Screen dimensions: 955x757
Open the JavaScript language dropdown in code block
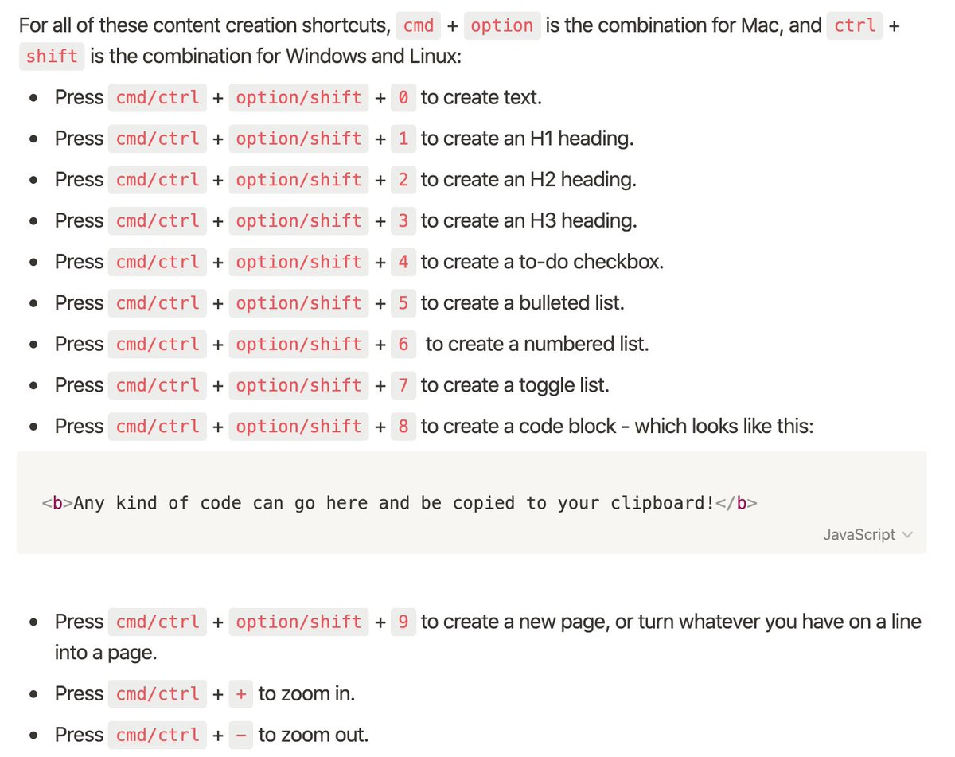click(x=868, y=535)
